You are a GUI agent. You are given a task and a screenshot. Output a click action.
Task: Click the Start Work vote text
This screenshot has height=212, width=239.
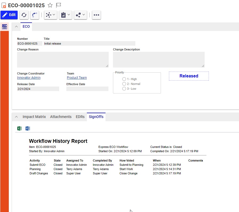(x=126, y=169)
